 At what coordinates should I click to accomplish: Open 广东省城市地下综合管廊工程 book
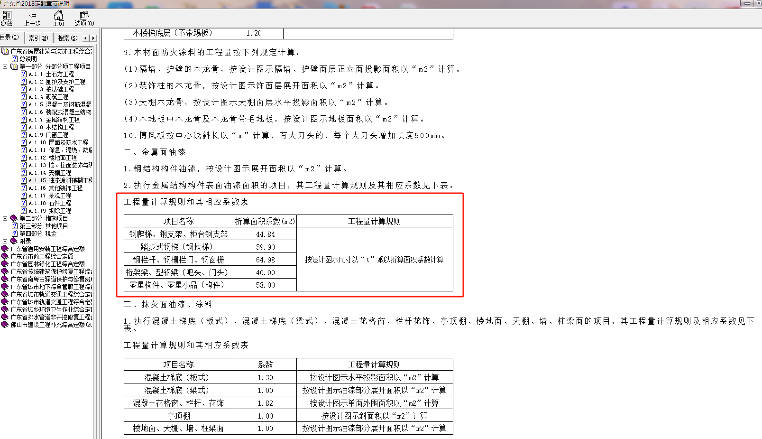pyautogui.click(x=51, y=287)
